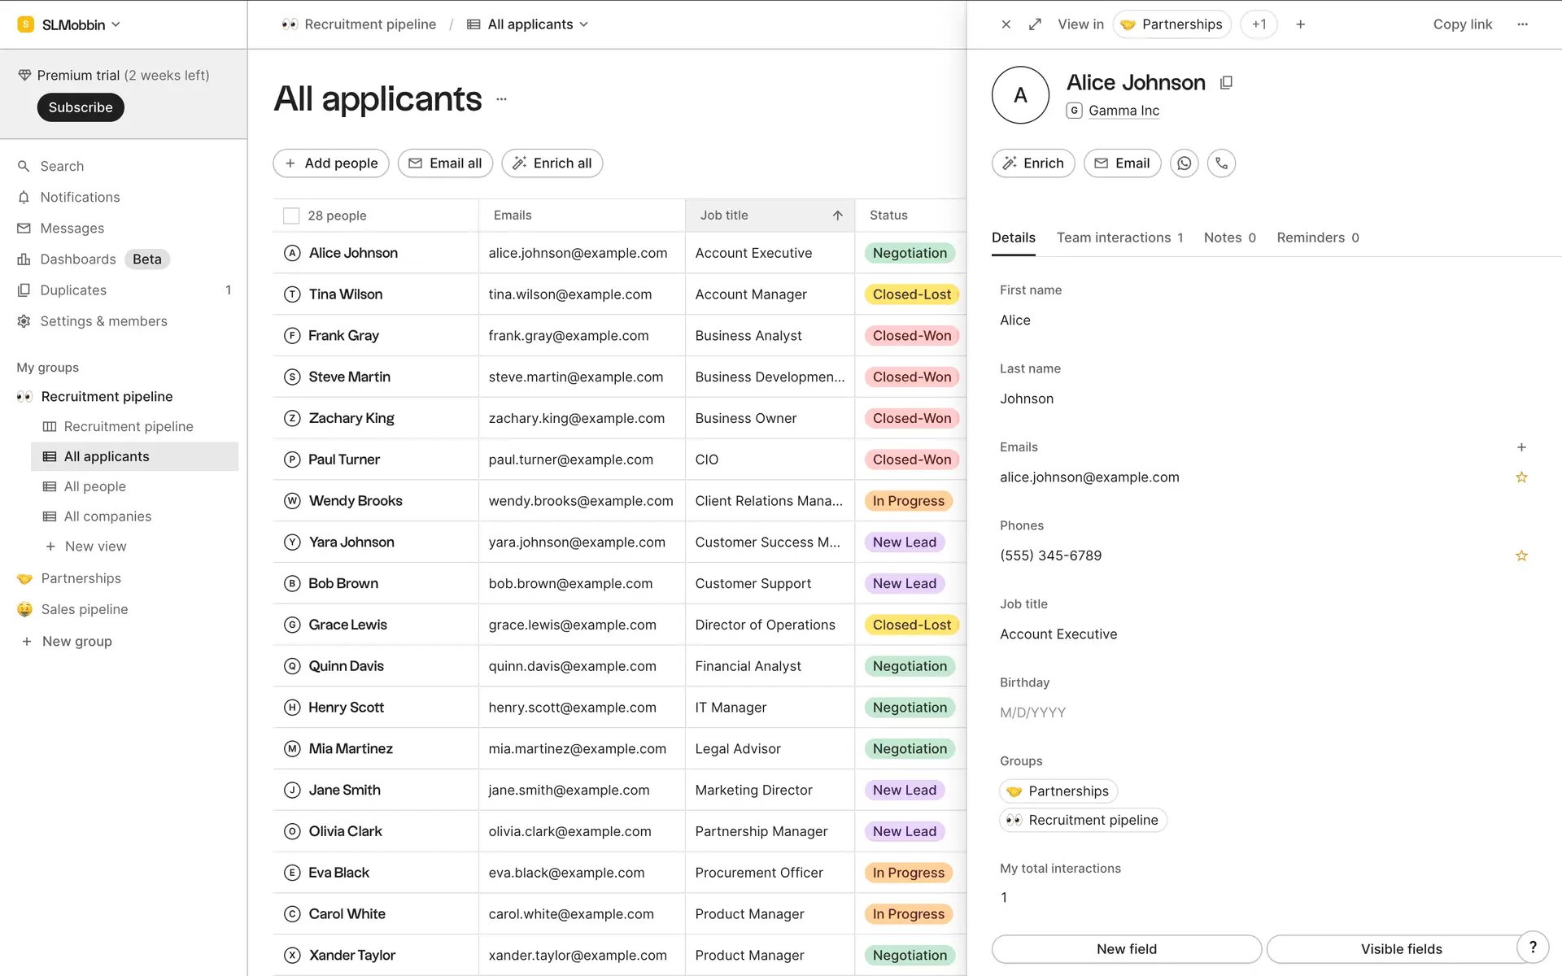The image size is (1562, 976).
Task: Toggle the select all 28 people checkbox
Action: [291, 216]
